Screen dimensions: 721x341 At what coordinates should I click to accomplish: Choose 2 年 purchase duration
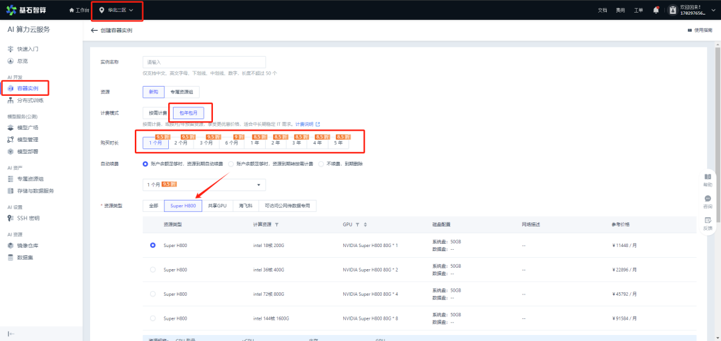(x=276, y=143)
